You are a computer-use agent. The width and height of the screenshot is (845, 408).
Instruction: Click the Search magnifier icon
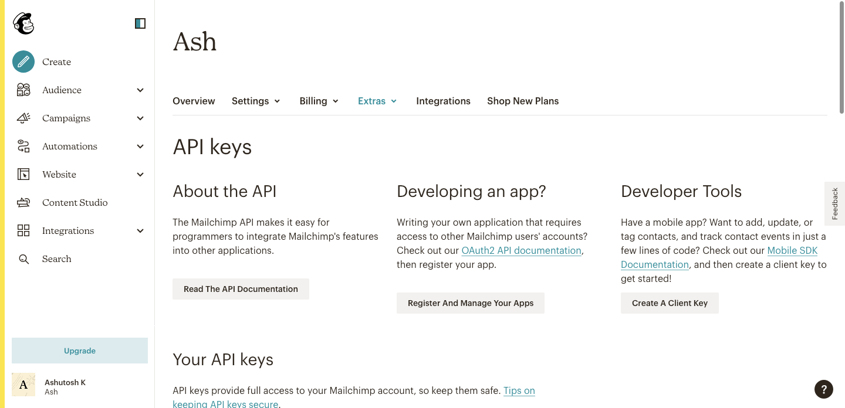pyautogui.click(x=23, y=259)
